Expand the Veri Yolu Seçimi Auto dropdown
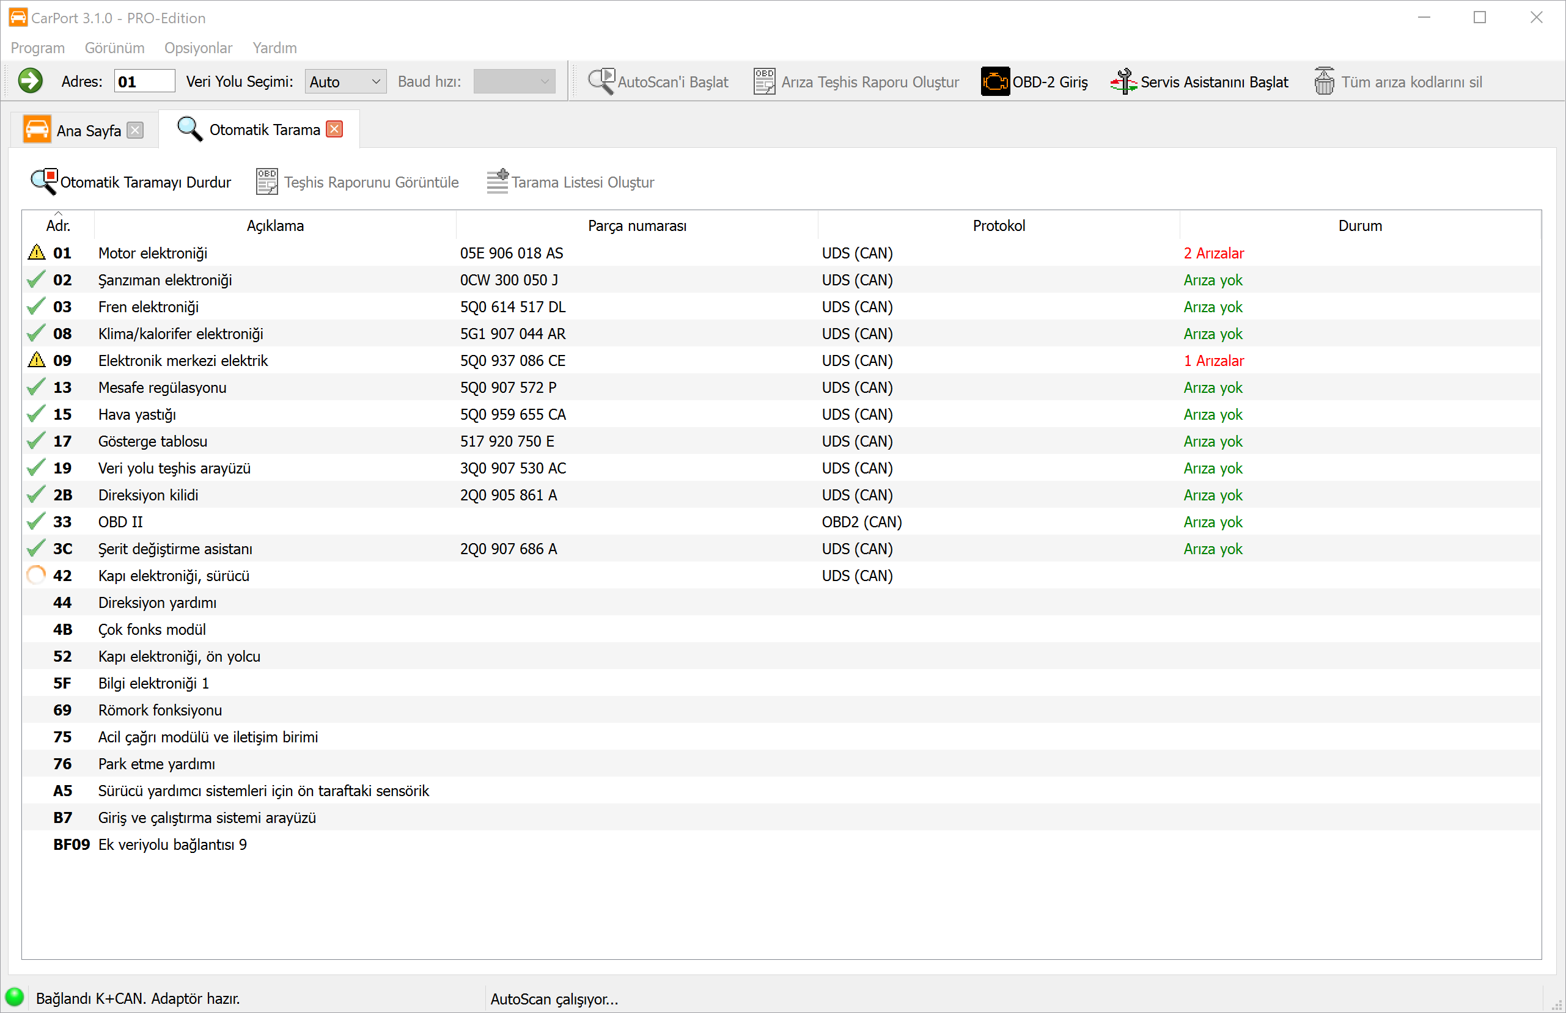 coord(376,82)
